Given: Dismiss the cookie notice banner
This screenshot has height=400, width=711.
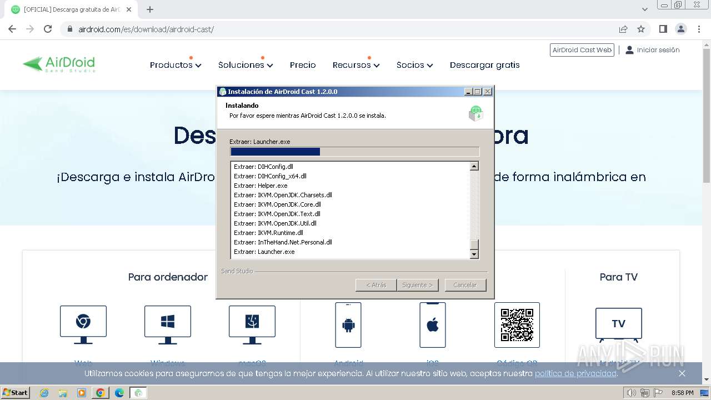Looking at the screenshot, I should (x=682, y=373).
